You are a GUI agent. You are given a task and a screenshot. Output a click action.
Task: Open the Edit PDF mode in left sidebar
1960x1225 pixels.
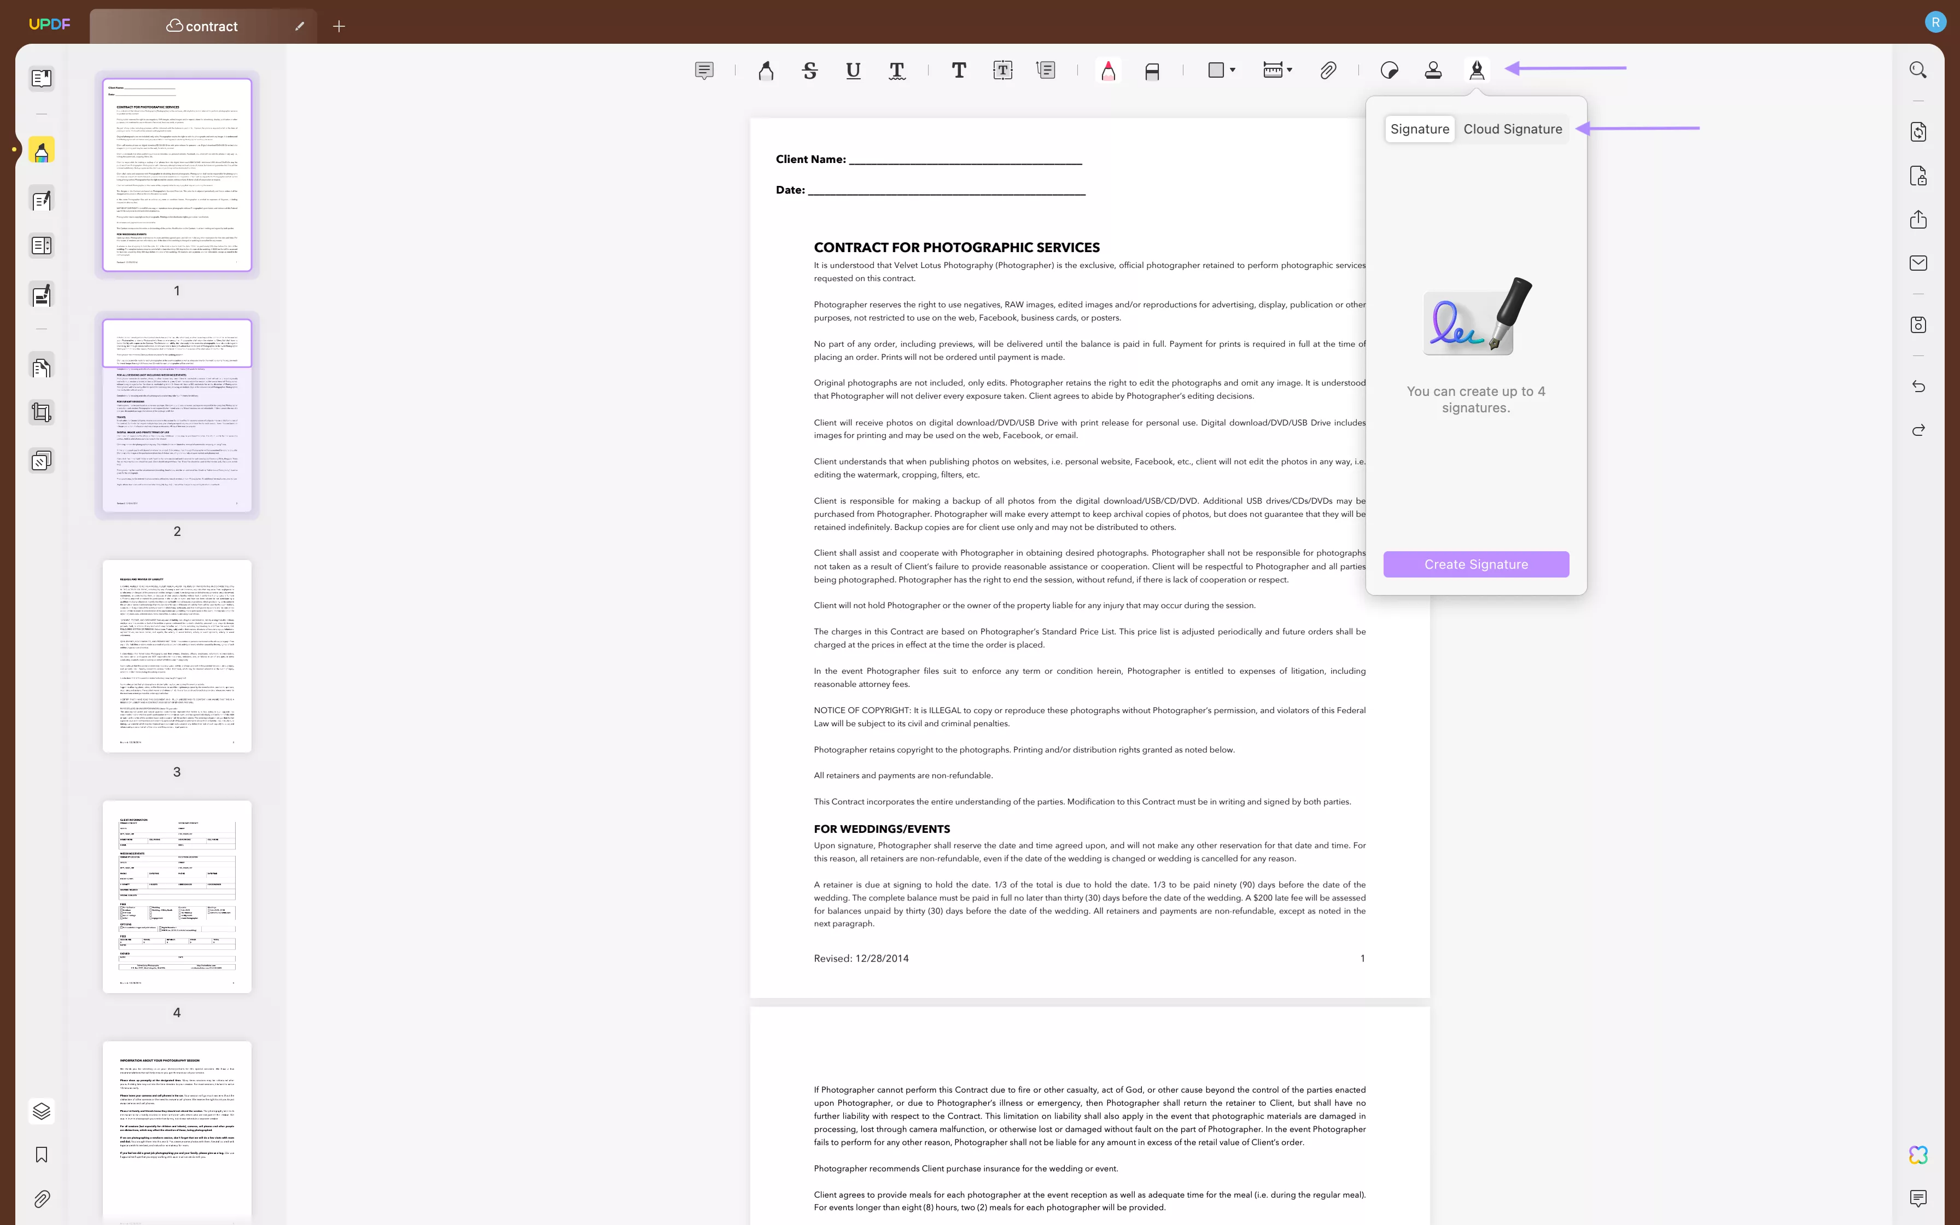click(42, 199)
